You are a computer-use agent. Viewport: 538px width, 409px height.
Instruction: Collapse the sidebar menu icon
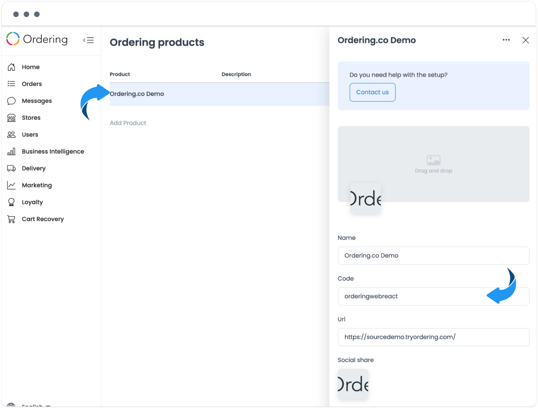88,40
